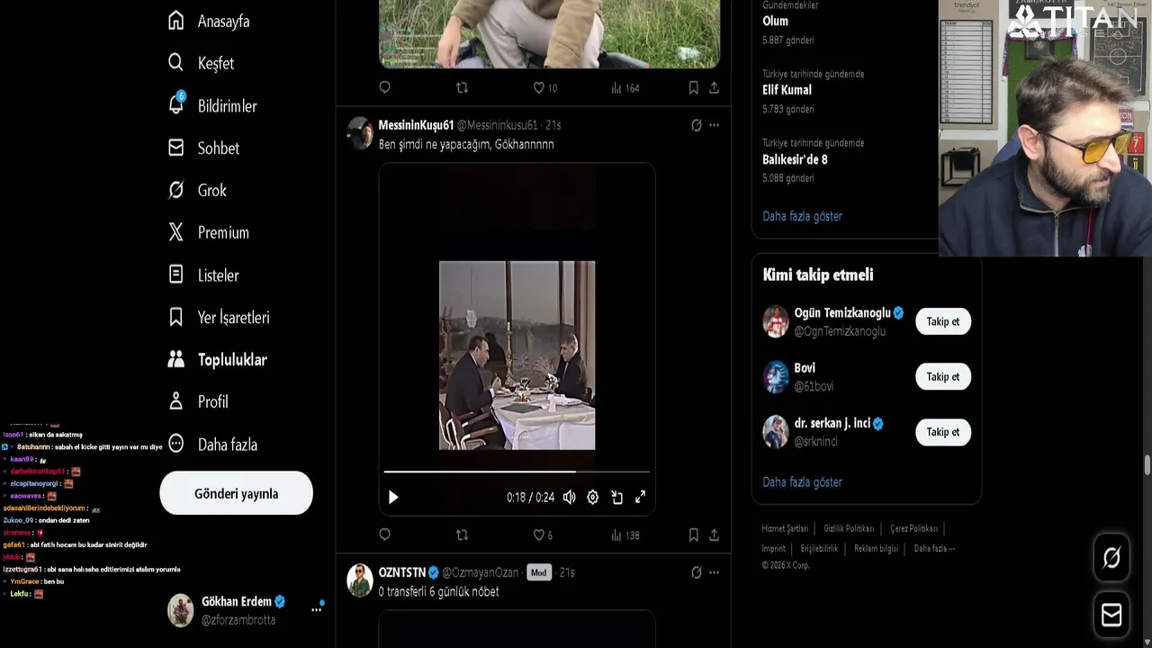
Task: Enter fullscreen video mode
Action: 640,497
